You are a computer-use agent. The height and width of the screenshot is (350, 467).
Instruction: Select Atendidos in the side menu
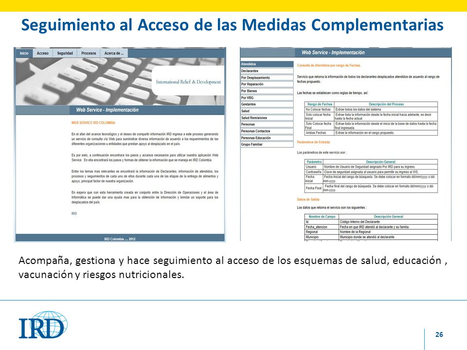pos(267,64)
